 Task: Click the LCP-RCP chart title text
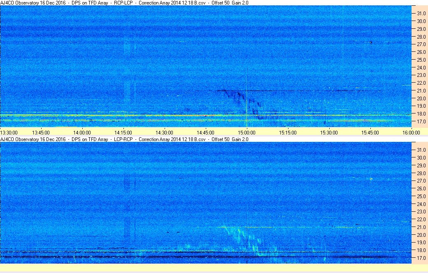(x=124, y=139)
